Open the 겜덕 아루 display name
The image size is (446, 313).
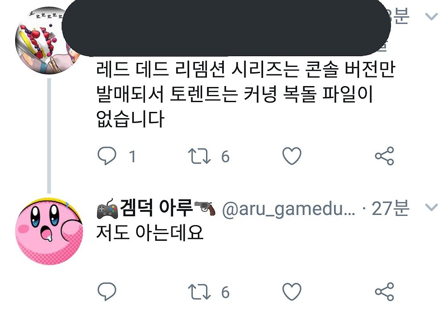pyautogui.click(x=156, y=208)
